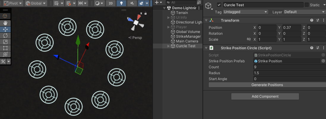Viewport: 326px width, 119px height.
Task: Toggle scene lighting lightbulb button
Action: pos(121,4)
